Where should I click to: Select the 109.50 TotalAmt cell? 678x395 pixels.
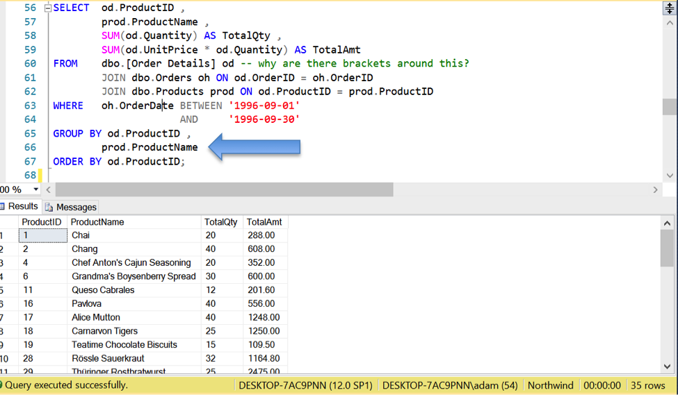pyautogui.click(x=266, y=344)
